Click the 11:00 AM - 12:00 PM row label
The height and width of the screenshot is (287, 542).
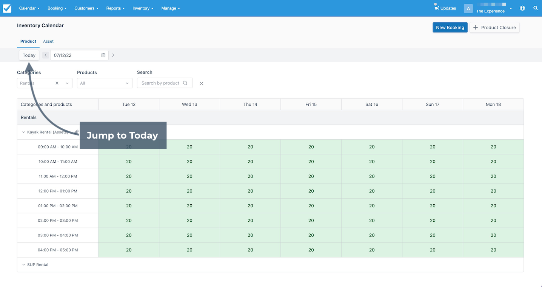(58, 176)
